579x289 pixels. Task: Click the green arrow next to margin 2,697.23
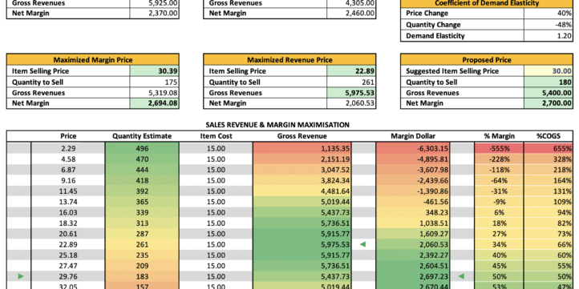(461, 276)
